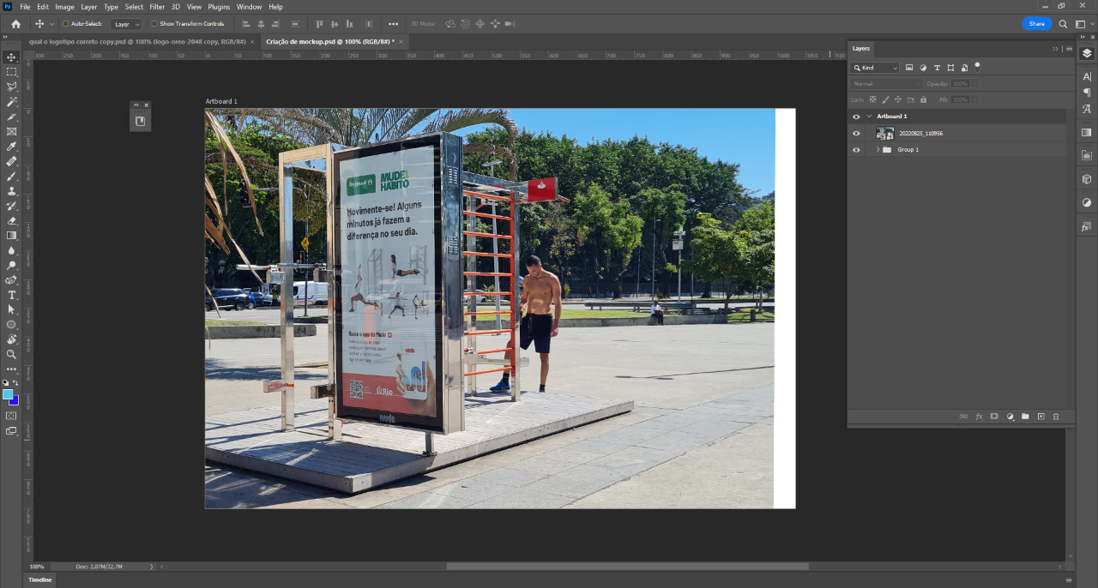This screenshot has width=1098, height=588.
Task: Select the Eraser tool
Action: [11, 220]
